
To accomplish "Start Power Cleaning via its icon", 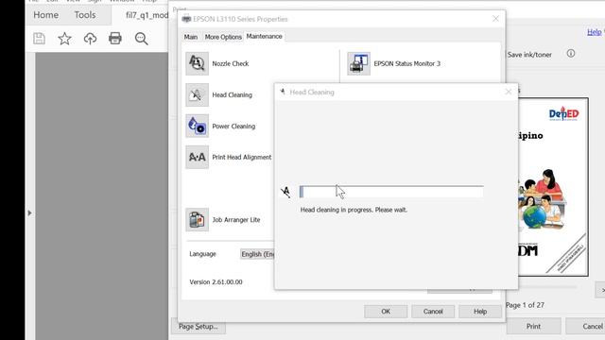I will pos(198,126).
